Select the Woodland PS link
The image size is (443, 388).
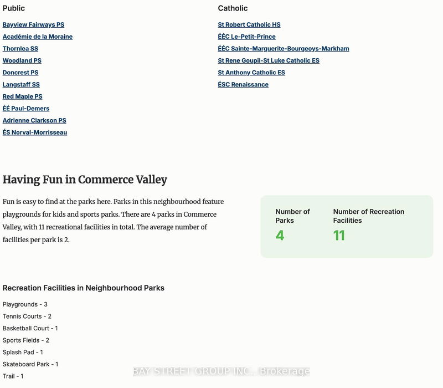(x=22, y=60)
